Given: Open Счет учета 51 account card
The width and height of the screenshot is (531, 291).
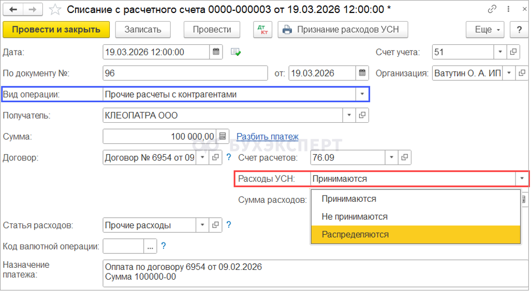Looking at the screenshot, I should tap(513, 52).
